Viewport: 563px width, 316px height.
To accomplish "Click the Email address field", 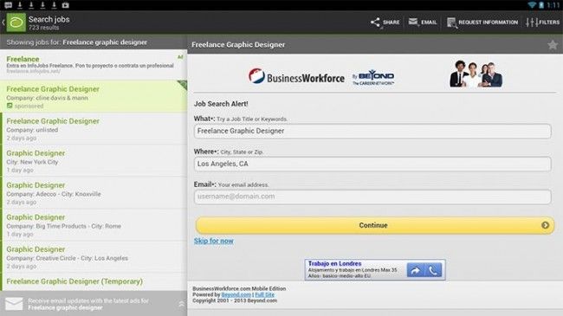I will point(372,197).
